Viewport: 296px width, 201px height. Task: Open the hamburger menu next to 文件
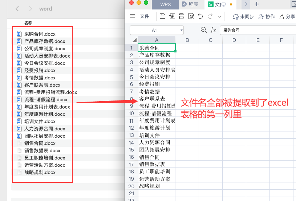133,16
